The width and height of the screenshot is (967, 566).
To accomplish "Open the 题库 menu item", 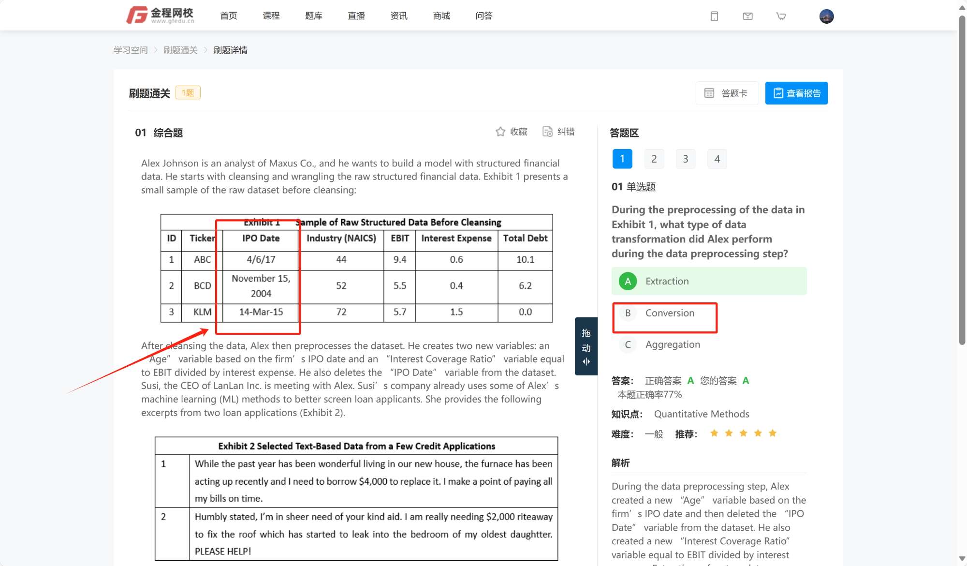I will pyautogui.click(x=313, y=16).
